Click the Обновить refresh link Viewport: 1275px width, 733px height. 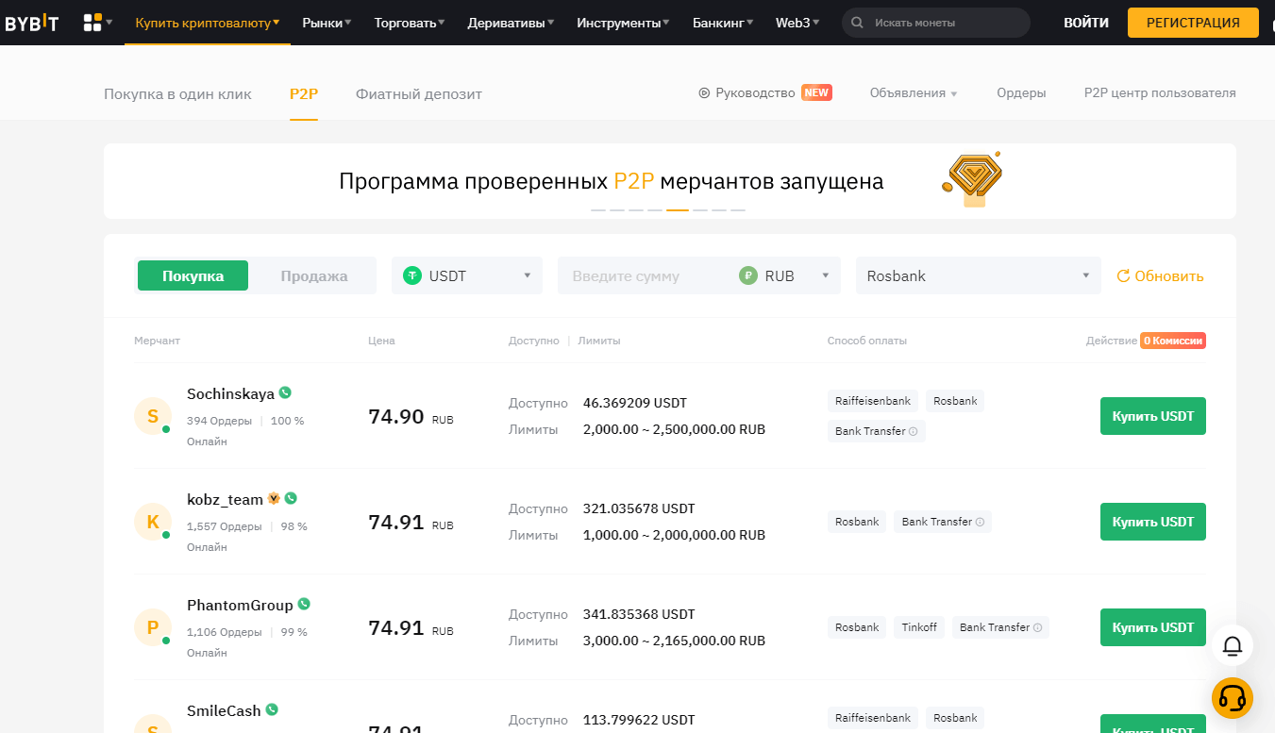[1169, 276]
